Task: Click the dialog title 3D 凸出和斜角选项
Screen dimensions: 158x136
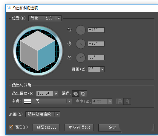Action: point(22,8)
